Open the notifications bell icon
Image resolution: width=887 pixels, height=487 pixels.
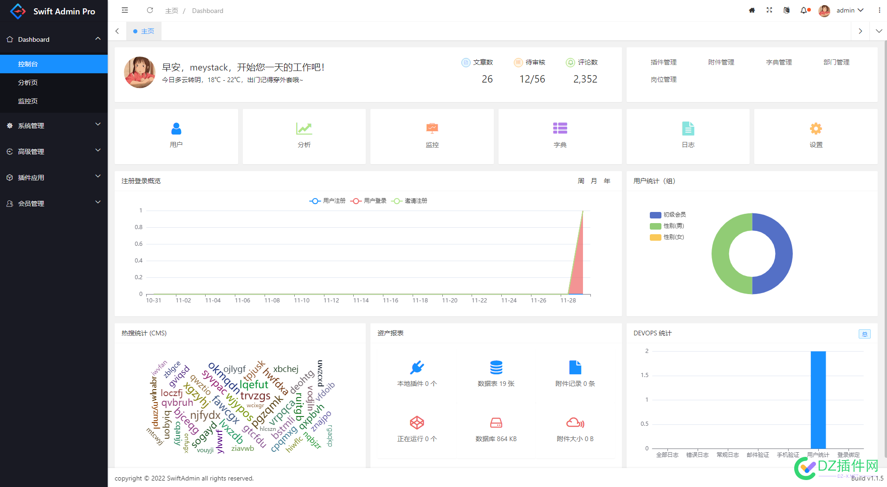[x=803, y=10]
